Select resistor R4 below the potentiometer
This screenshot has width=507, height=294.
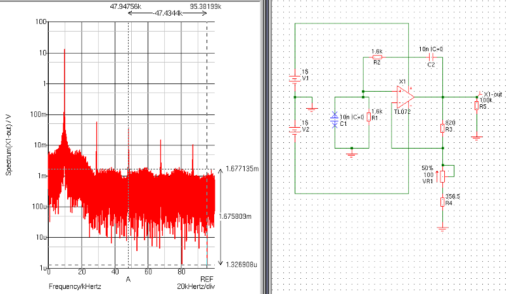tap(443, 202)
